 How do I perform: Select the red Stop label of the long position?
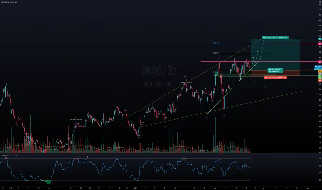click(x=275, y=78)
